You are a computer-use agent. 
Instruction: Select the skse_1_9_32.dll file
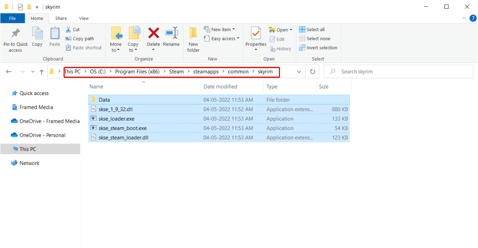[x=219, y=109]
